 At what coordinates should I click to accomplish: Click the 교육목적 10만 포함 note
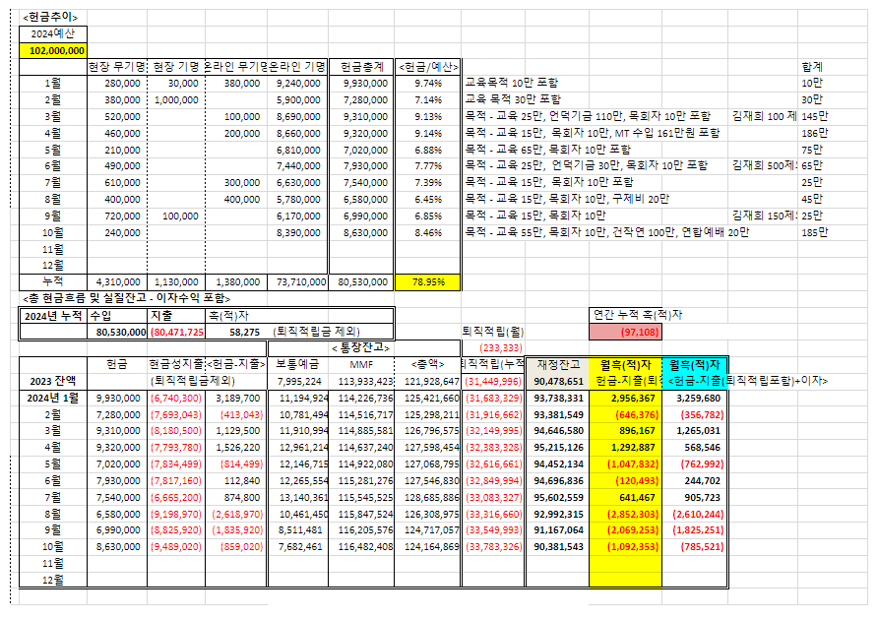pos(512,83)
